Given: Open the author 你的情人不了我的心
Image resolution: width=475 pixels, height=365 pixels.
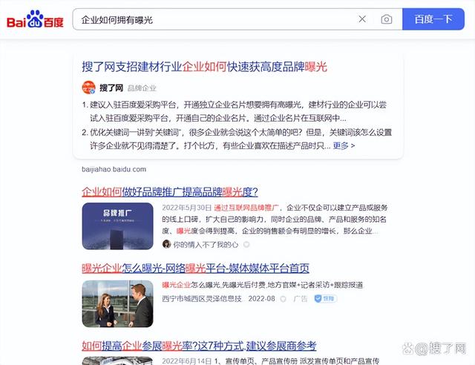Looking at the screenshot, I should 206,244.
